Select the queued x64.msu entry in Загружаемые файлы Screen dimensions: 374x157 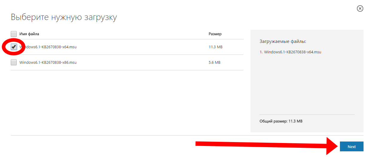click(x=292, y=52)
